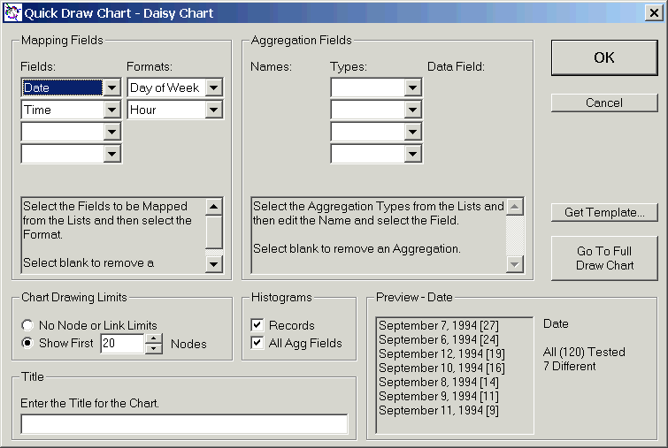
Task: Enable the Records histogram checkbox
Action: click(257, 325)
